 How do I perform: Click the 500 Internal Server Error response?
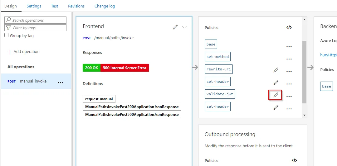tap(125, 68)
